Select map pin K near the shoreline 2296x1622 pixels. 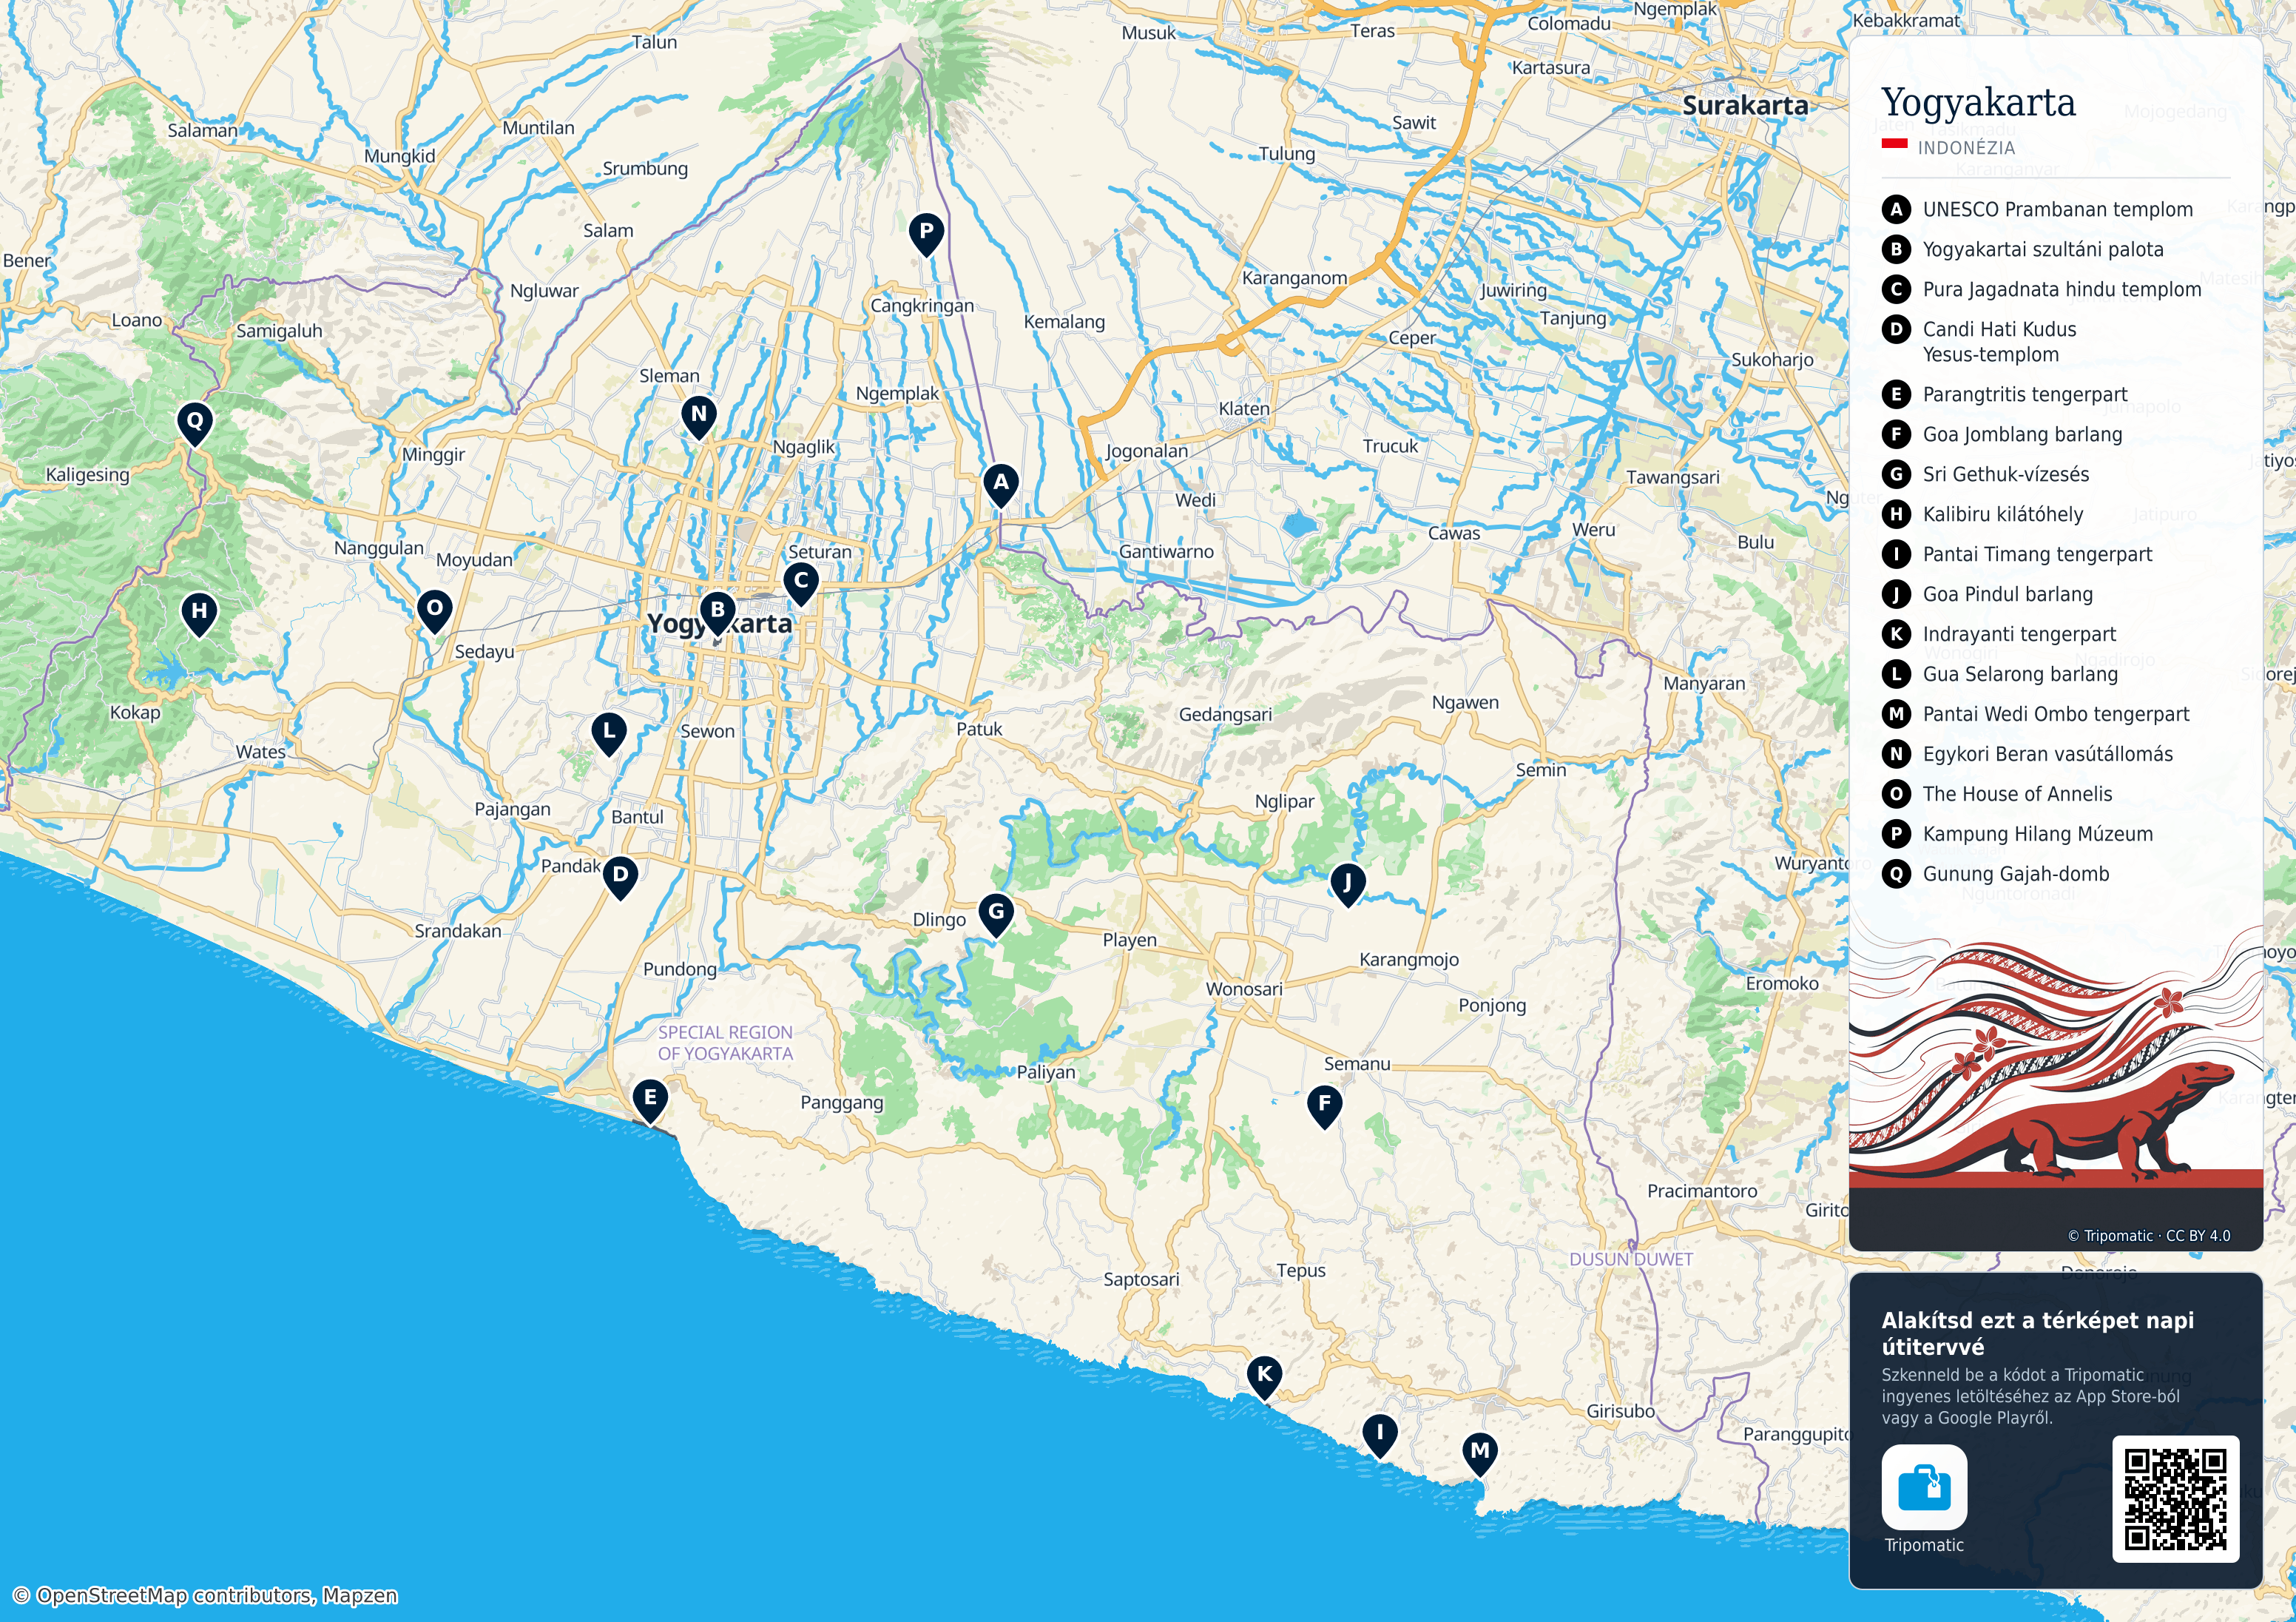tap(1264, 1378)
